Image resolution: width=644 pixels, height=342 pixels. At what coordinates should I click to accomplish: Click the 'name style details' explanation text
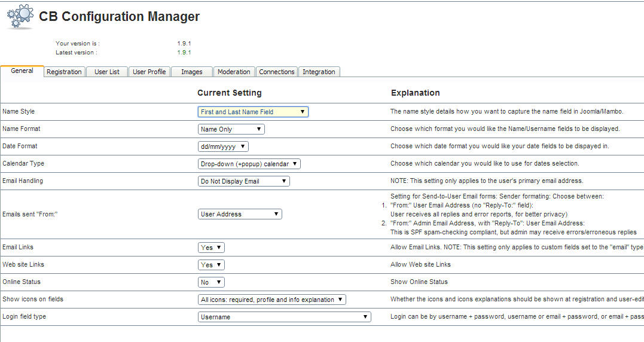507,111
